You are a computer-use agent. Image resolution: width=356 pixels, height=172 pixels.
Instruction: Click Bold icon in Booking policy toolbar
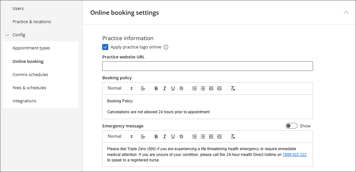[x=156, y=89]
